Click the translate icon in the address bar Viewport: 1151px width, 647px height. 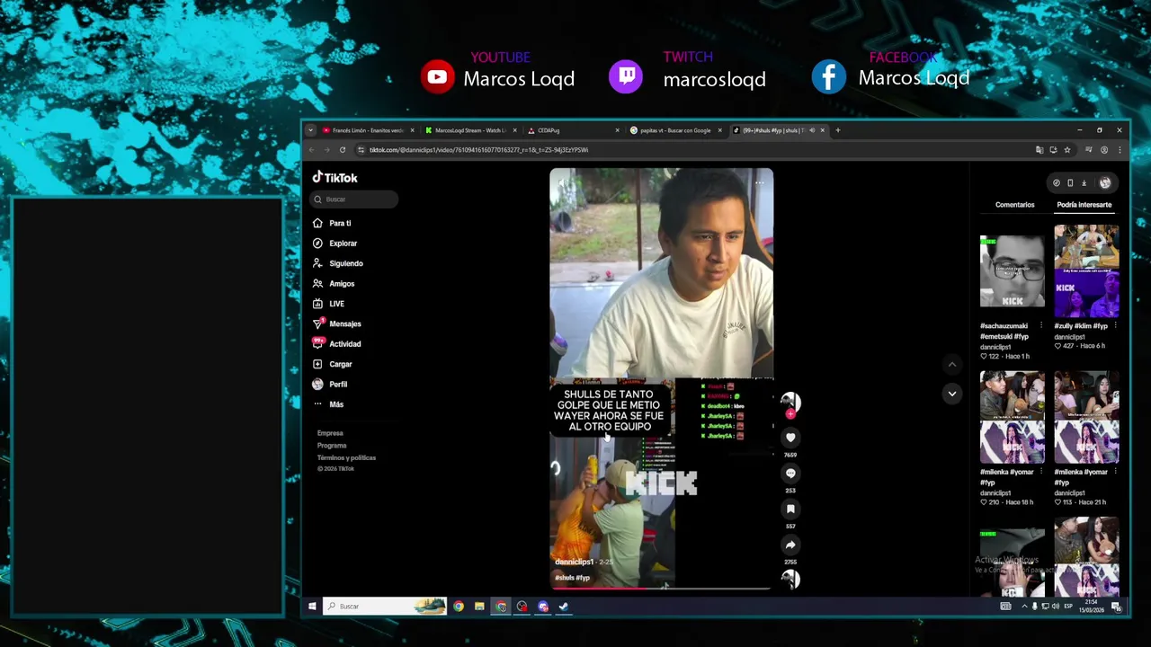tap(1039, 150)
